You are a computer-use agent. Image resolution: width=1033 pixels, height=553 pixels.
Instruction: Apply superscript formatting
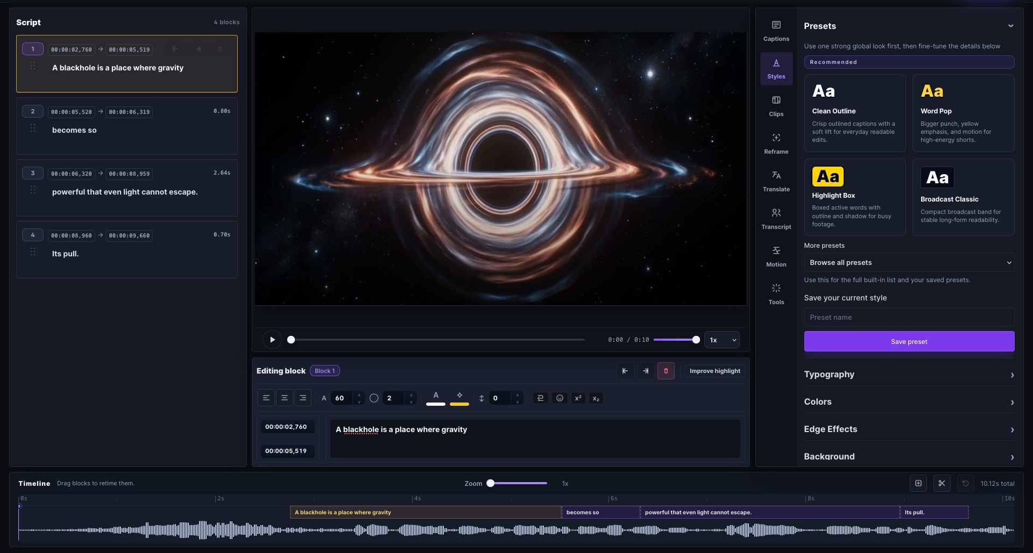click(x=578, y=398)
